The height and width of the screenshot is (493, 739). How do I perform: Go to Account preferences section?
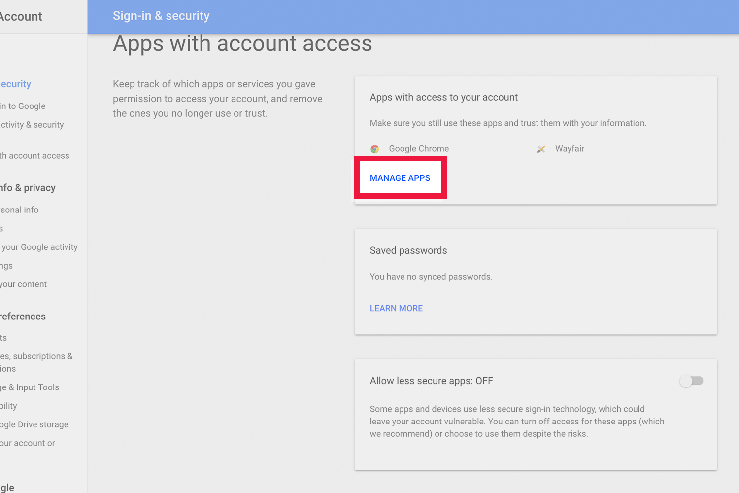(23, 316)
